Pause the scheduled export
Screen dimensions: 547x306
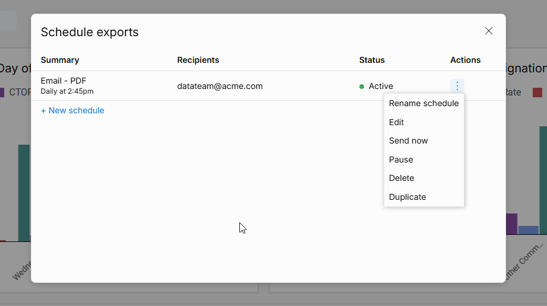(x=401, y=160)
